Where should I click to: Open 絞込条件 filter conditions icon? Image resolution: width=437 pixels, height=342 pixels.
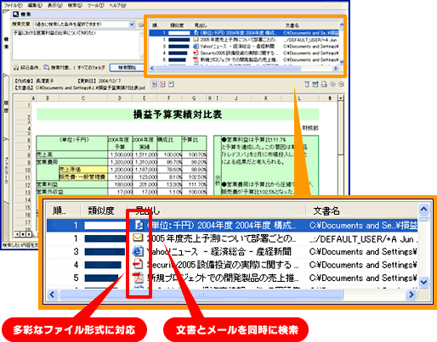[16, 68]
